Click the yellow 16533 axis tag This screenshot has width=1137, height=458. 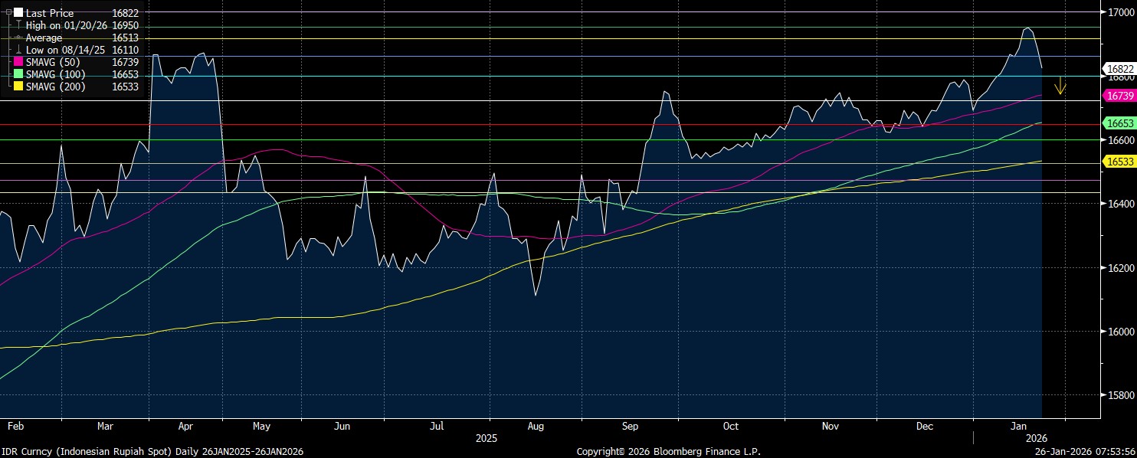(1120, 161)
